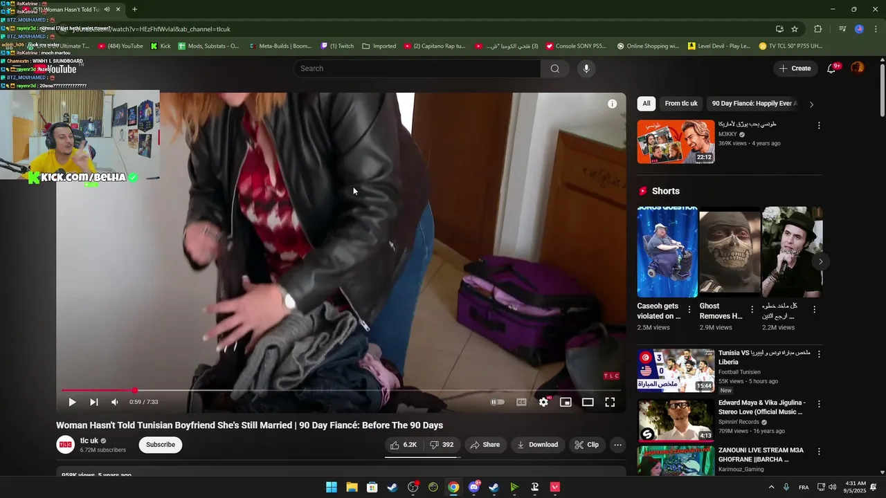
Task: Bookmark this page with the star
Action: [795, 29]
